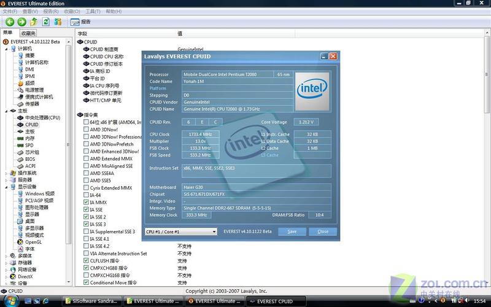This screenshot has width=491, height=307.
Task: Toggle the CLFLUSH 指令 checkbox
Action: [86, 260]
